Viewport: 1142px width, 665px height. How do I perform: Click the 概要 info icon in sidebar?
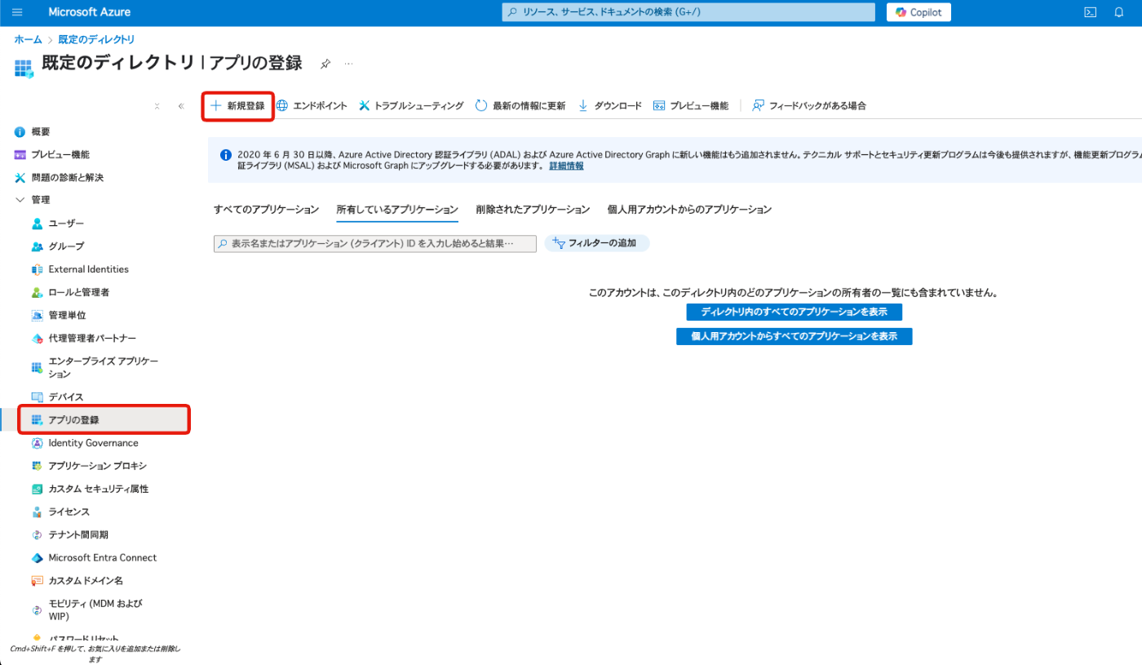(20, 131)
